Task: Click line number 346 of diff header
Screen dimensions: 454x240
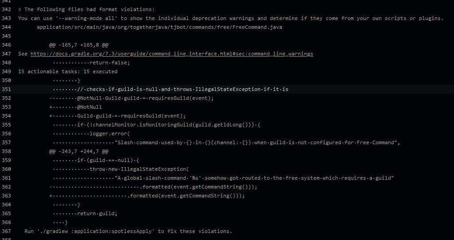Action: pos(6,45)
